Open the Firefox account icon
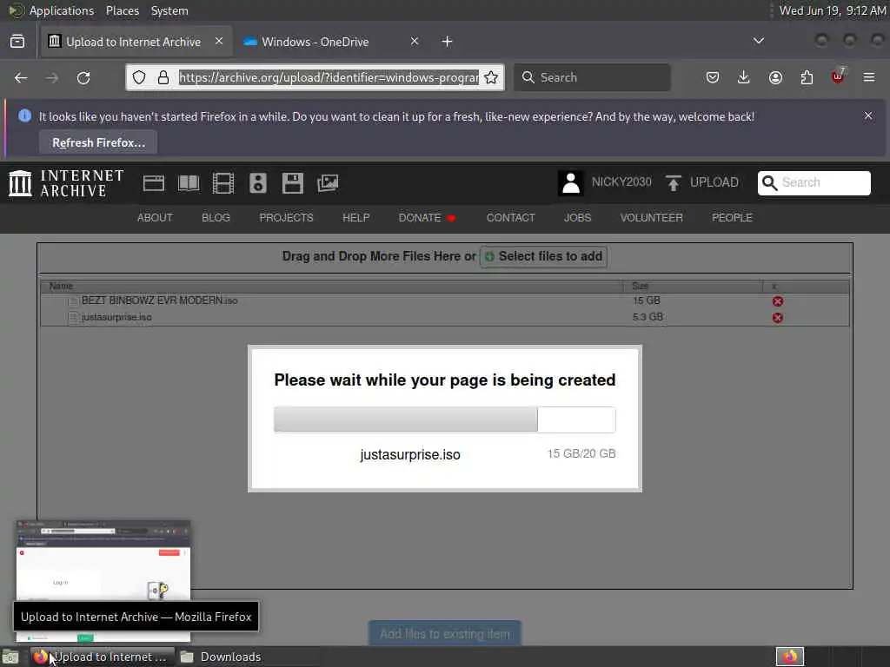 [x=775, y=77]
